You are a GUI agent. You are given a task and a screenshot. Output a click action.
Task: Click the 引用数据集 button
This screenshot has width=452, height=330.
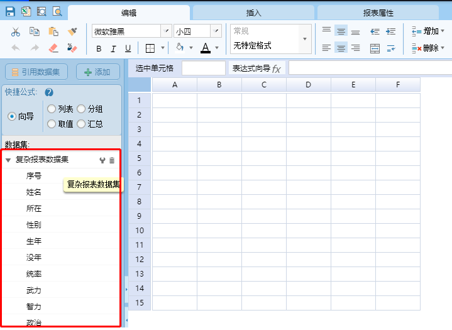click(36, 72)
